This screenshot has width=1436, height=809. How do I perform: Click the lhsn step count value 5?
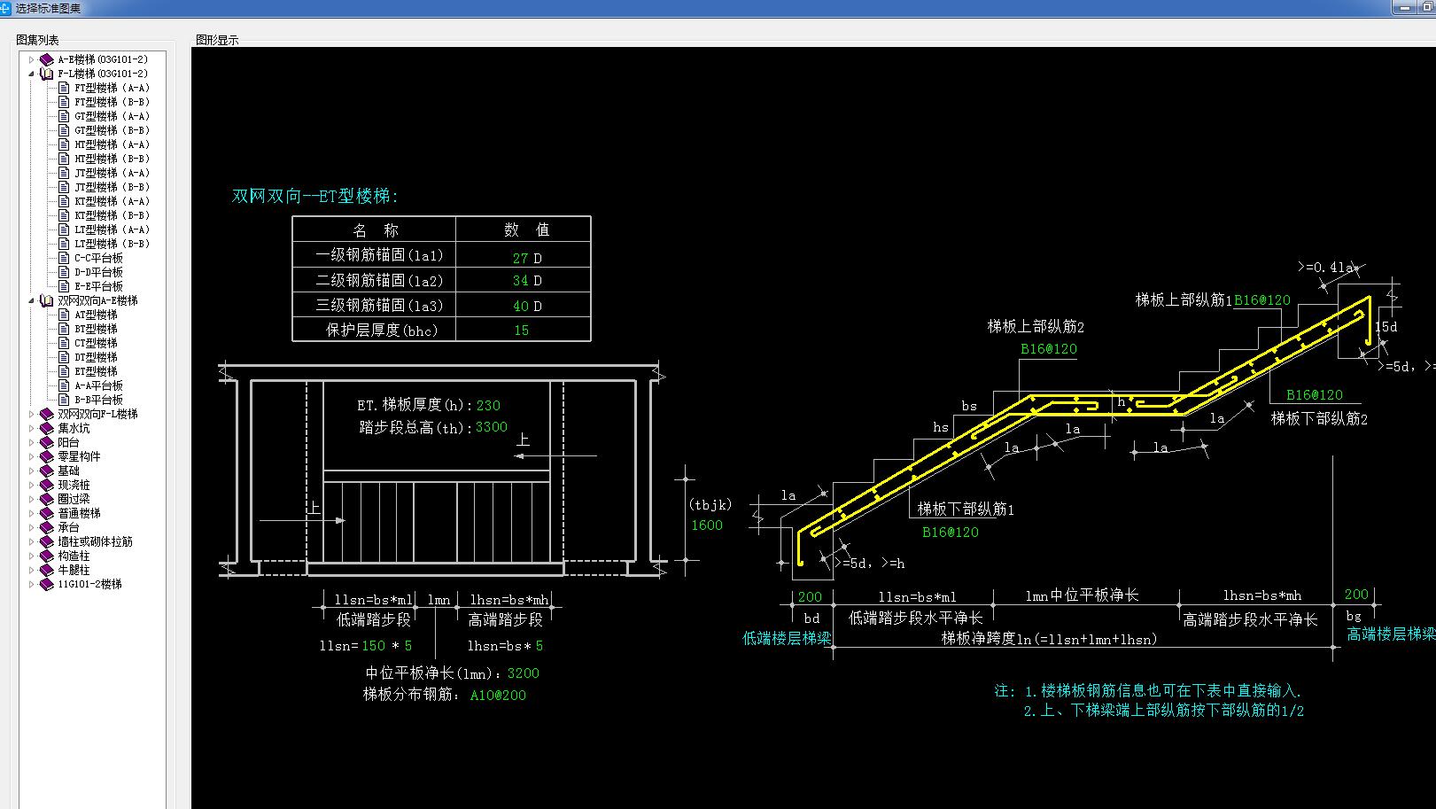coord(539,646)
